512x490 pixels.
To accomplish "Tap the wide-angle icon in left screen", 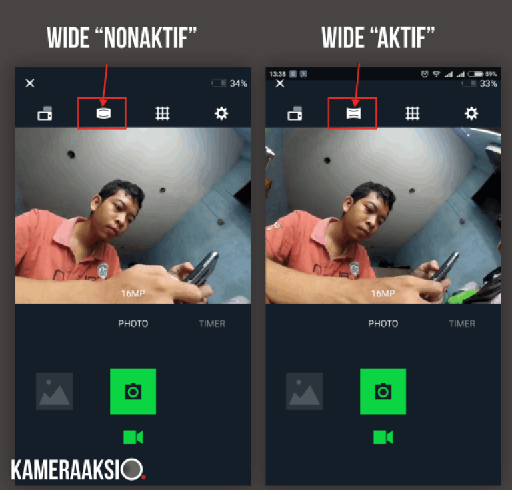I will [x=103, y=113].
